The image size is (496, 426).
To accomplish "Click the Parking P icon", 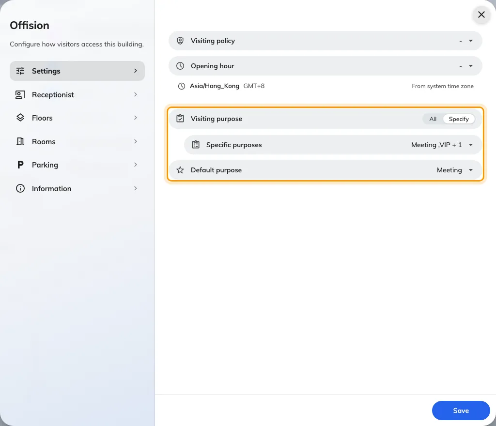I will tap(20, 165).
